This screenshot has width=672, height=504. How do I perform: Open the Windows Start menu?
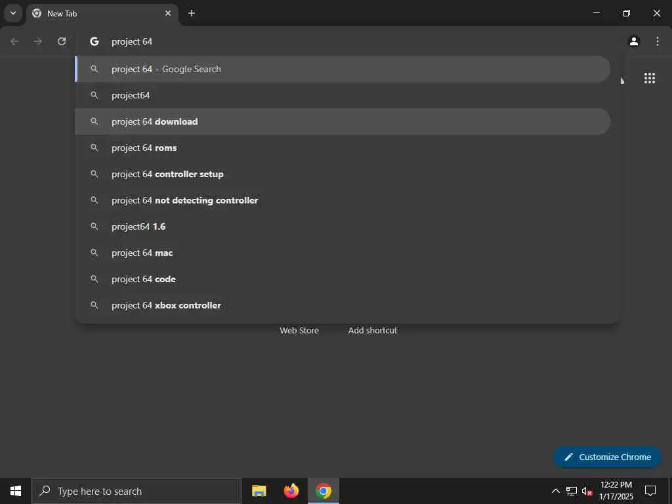tap(16, 491)
